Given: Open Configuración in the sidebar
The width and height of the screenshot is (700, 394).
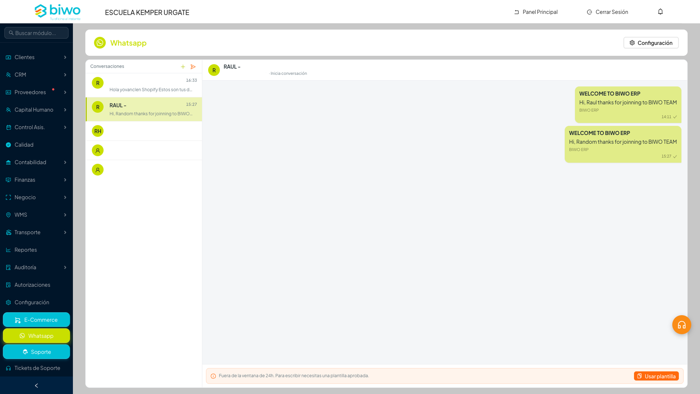Looking at the screenshot, I should pos(36,302).
